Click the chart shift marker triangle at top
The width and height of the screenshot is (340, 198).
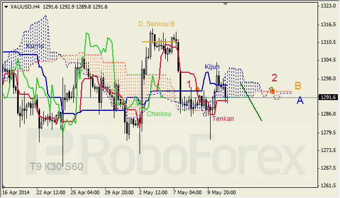225,4
